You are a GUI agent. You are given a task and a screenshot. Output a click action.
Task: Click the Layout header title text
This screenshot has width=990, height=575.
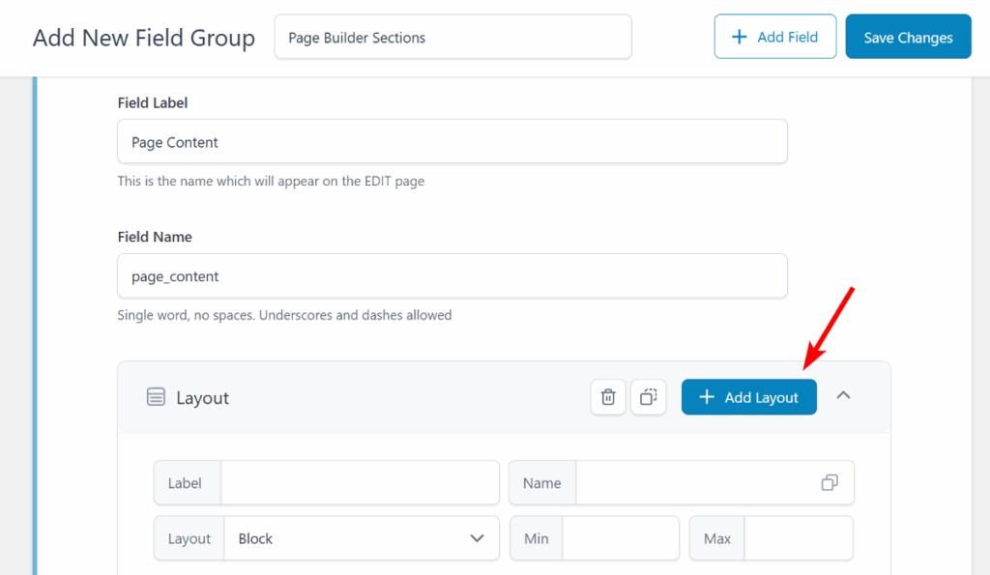tap(202, 398)
